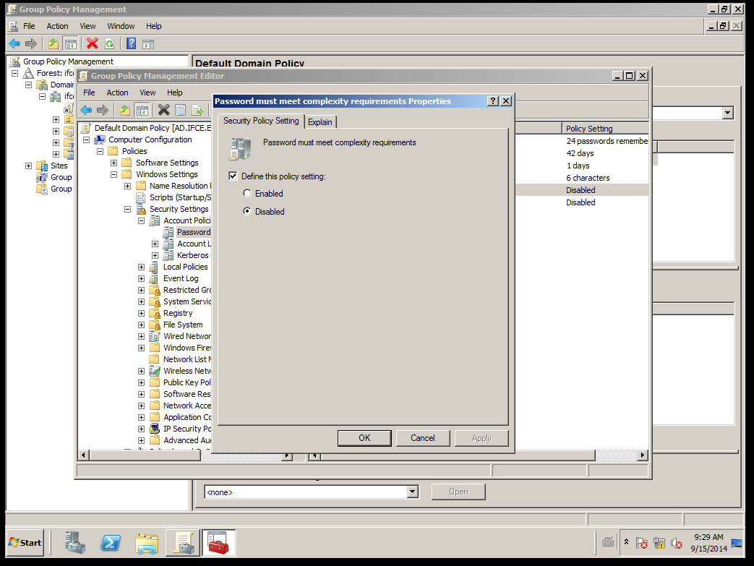The image size is (754, 566).
Task: Toggle console tree icon in Group Policy Management toolbar
Action: pyautogui.click(x=70, y=44)
